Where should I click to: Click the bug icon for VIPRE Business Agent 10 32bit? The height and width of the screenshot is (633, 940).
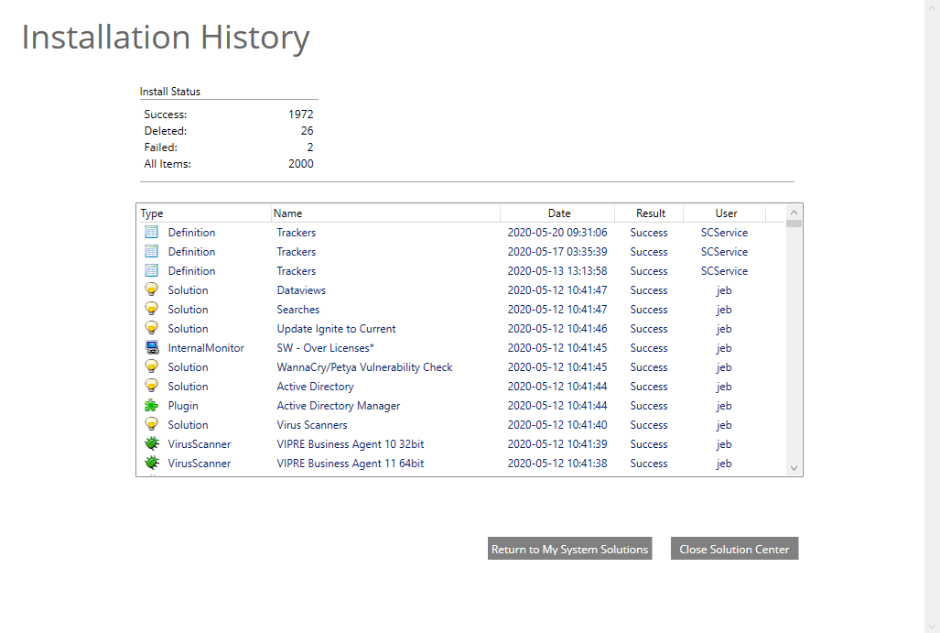coord(152,444)
